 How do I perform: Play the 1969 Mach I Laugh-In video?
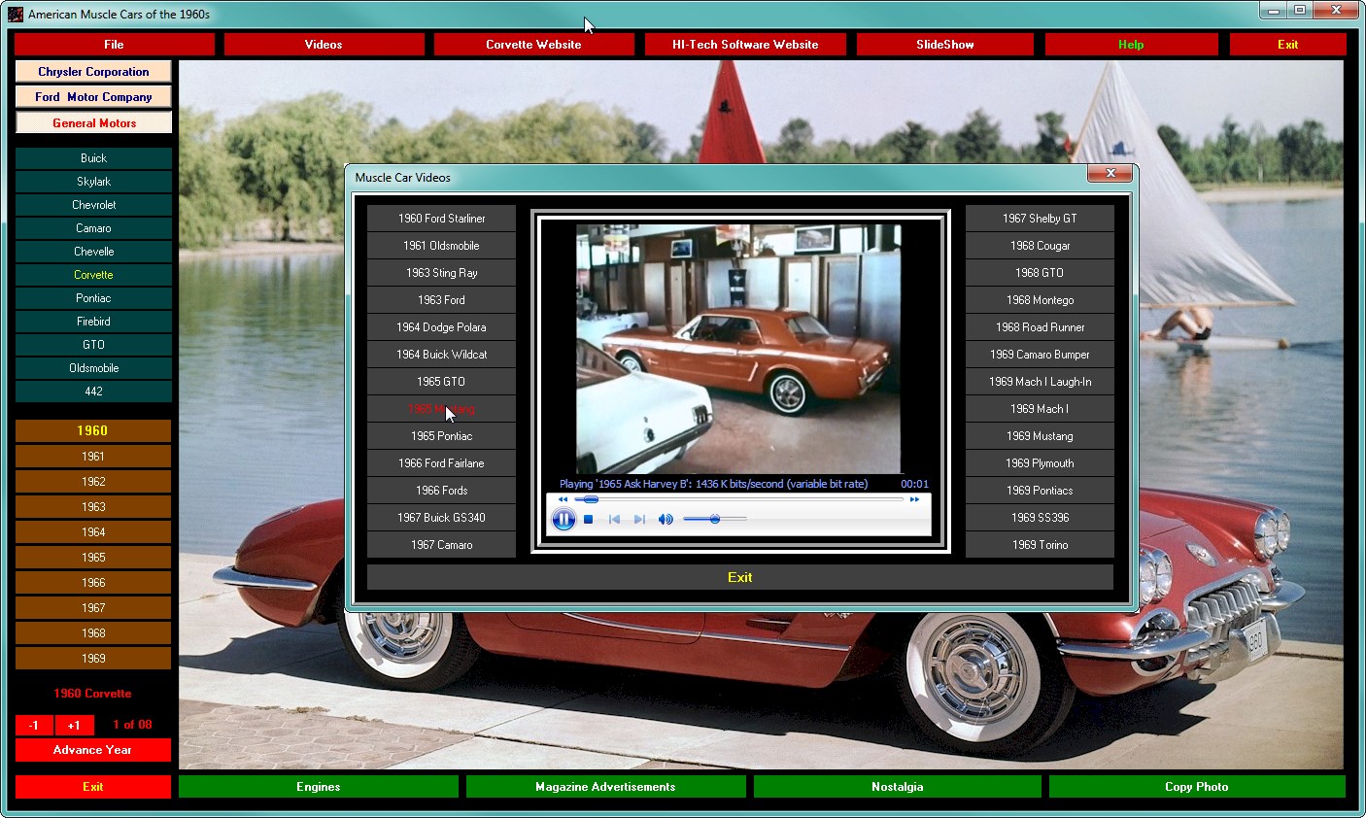pyautogui.click(x=1040, y=382)
